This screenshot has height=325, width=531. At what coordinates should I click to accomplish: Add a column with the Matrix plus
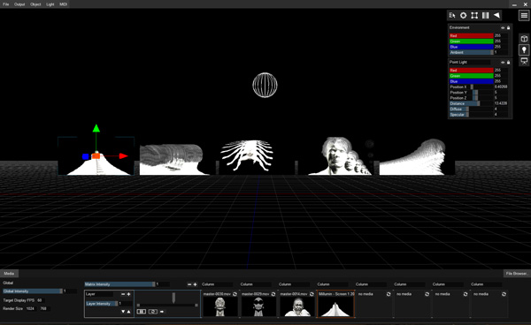point(195,284)
